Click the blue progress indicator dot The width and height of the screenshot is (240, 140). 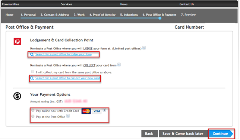[x=160, y=18]
